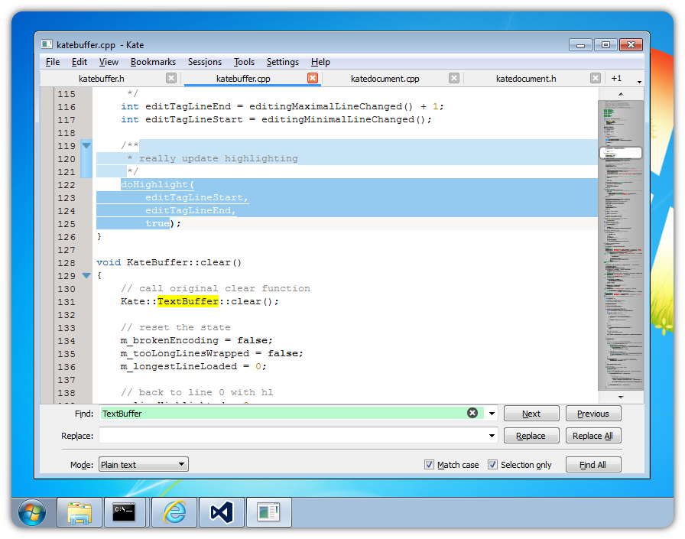This screenshot has height=539, width=685.
Task: Close the katedocument.h tab
Action: pyautogui.click(x=596, y=78)
